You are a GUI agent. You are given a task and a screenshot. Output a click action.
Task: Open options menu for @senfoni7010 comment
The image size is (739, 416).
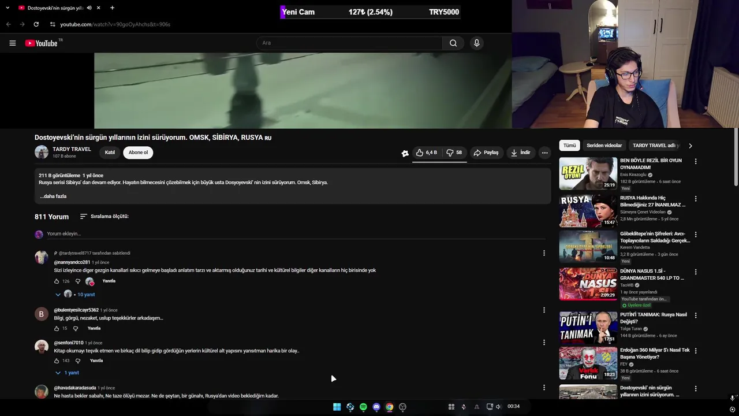[544, 343]
